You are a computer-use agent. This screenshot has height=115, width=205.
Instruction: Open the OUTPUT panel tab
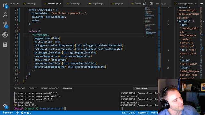[33, 88]
